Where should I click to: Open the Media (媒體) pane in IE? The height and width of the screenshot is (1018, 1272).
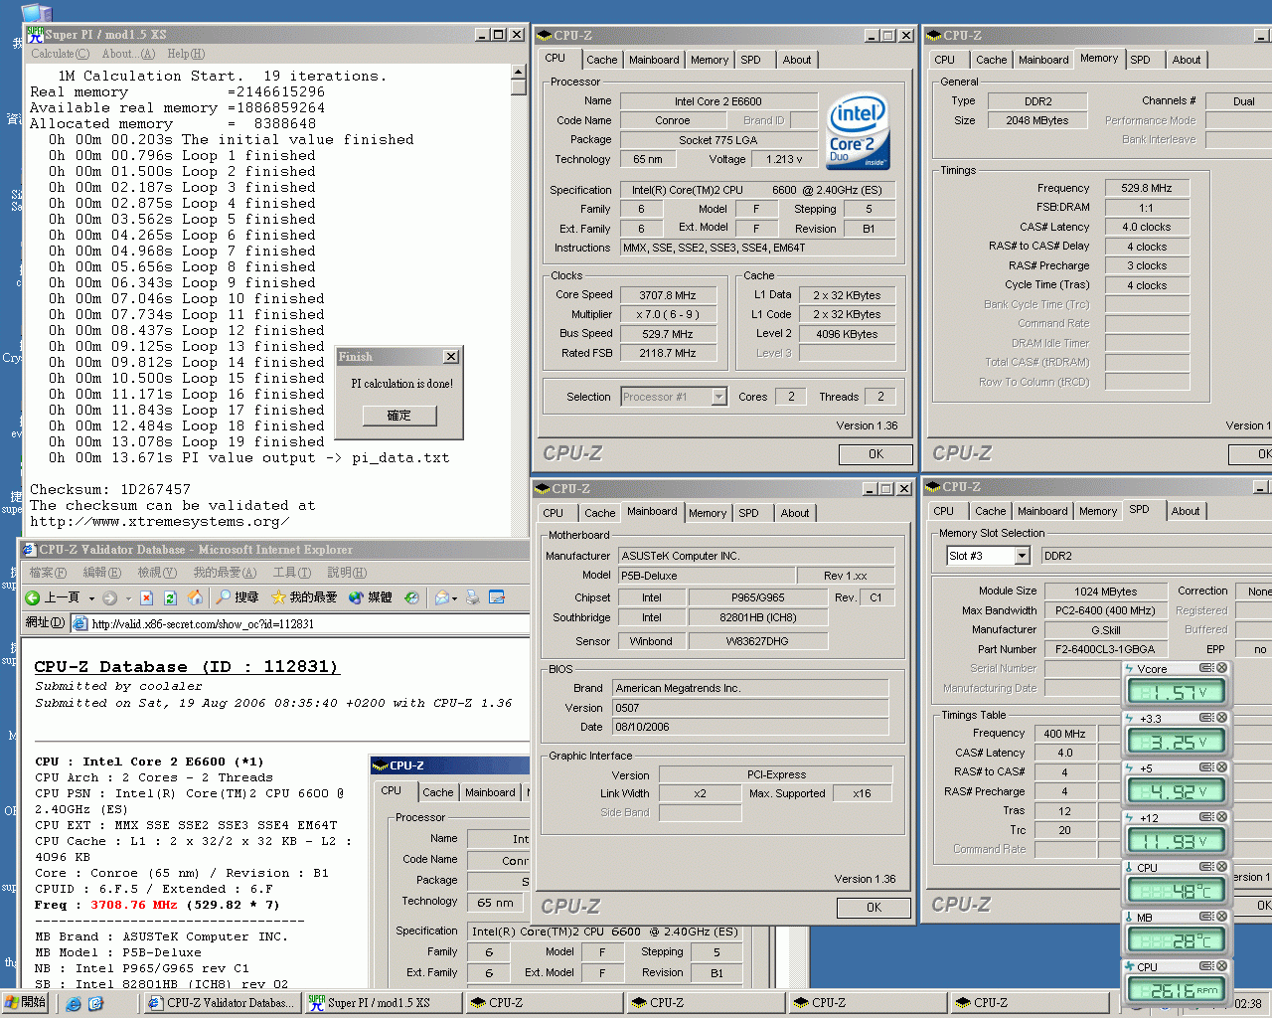(371, 597)
